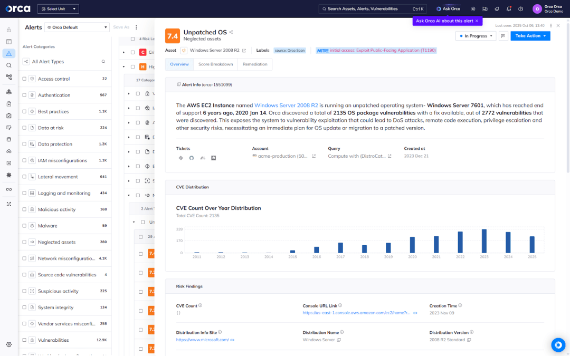Check the Neglected assets category checkbox
This screenshot has height=356, width=570.
coord(24,242)
